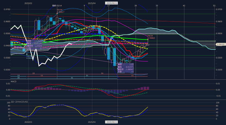This screenshot has height=125, width=226.
Task: Click 0.9700 on the left price axis
Action: pyautogui.click(x=7, y=9)
